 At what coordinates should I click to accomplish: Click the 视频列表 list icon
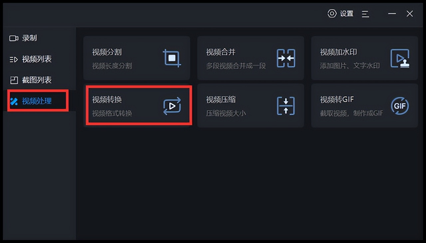coord(14,59)
